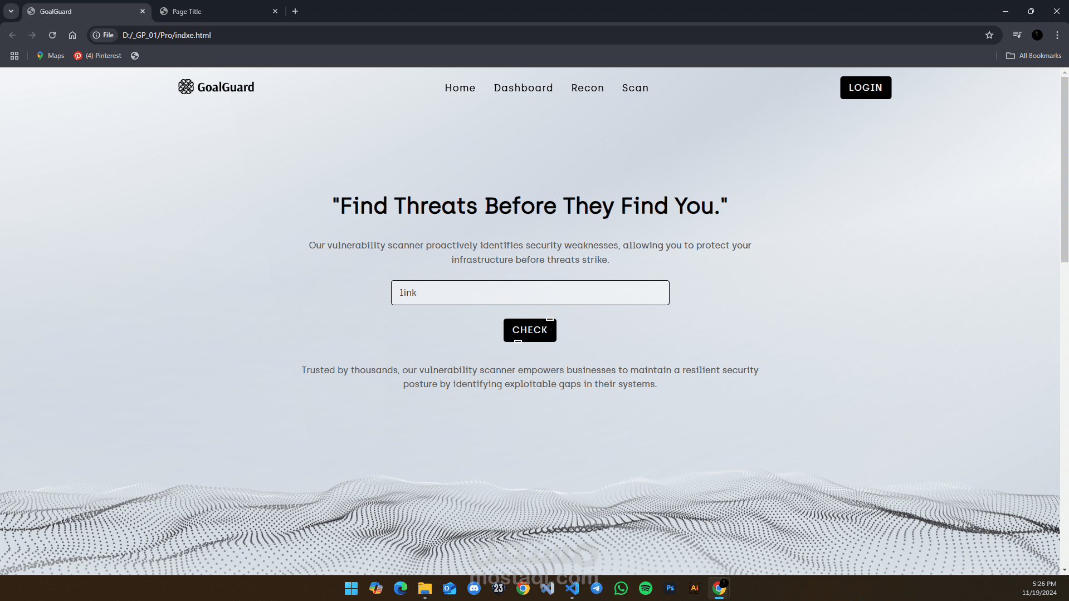Image resolution: width=1069 pixels, height=601 pixels.
Task: Open the clock and date panel
Action: [1039, 588]
